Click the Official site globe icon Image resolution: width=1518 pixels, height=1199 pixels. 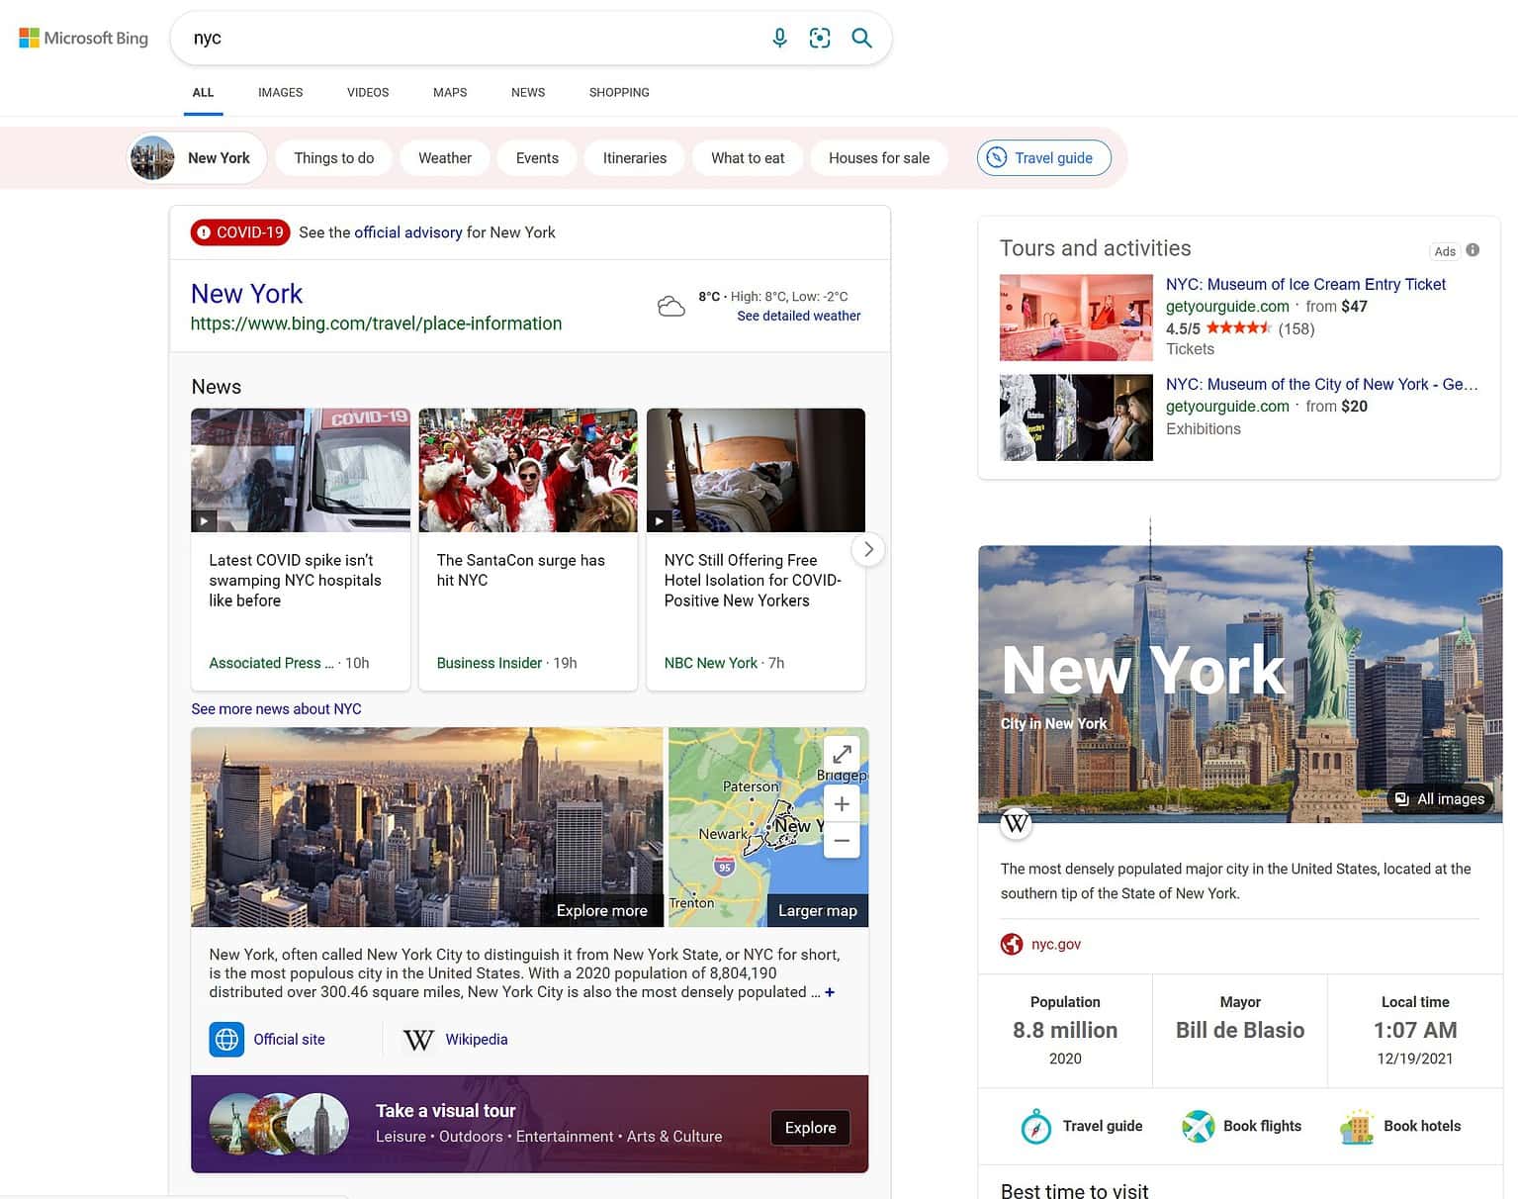[x=226, y=1039]
